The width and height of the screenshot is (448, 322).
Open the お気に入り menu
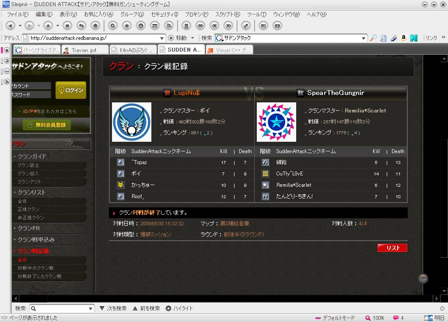[98, 14]
